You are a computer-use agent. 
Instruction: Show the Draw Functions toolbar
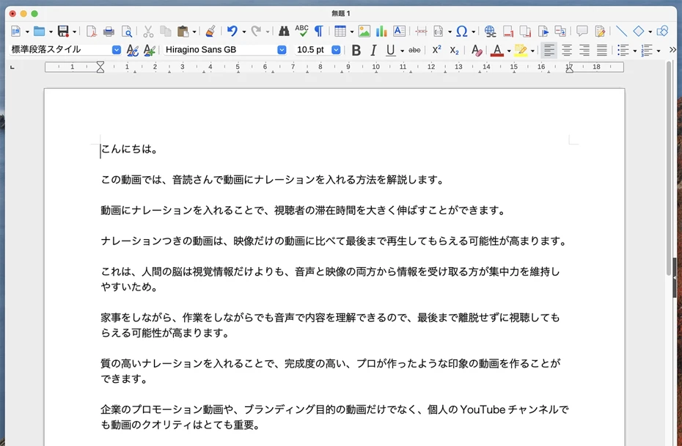(x=662, y=31)
